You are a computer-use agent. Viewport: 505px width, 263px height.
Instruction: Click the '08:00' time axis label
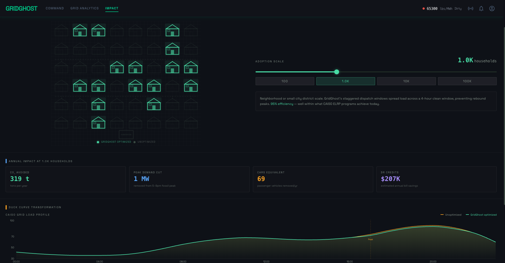point(183,262)
